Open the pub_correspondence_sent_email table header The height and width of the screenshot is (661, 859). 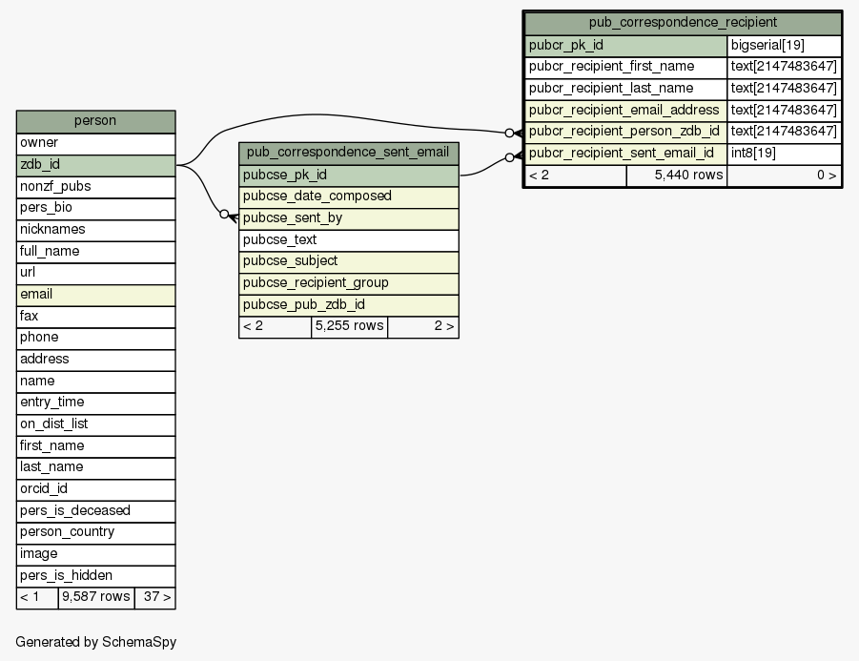point(348,153)
